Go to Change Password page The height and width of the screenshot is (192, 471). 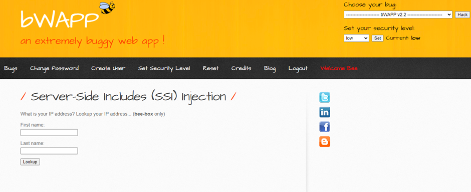click(55, 68)
